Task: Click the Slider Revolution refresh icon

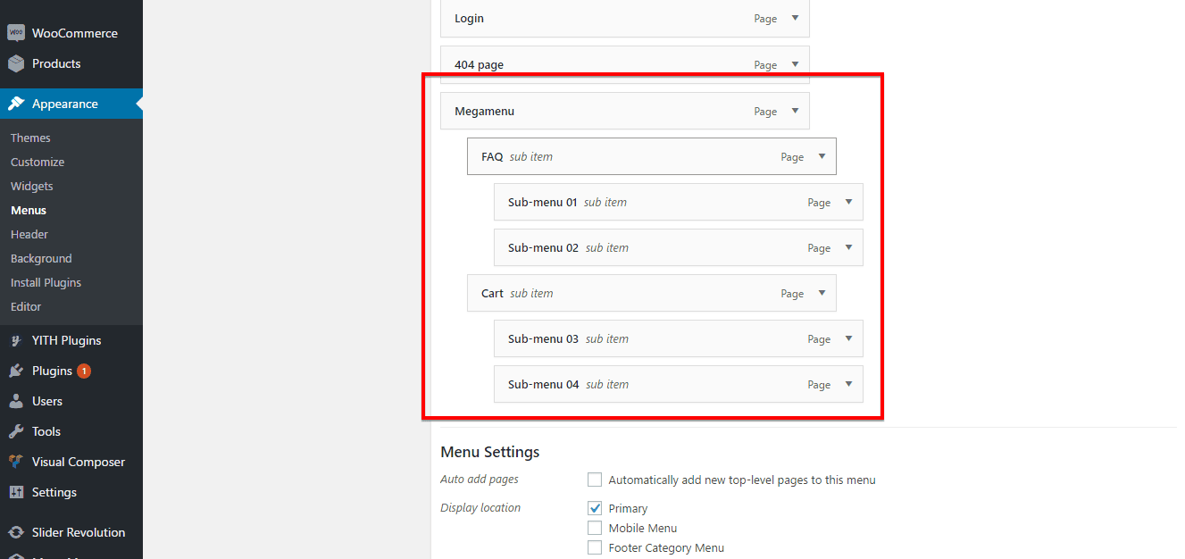Action: (x=16, y=533)
